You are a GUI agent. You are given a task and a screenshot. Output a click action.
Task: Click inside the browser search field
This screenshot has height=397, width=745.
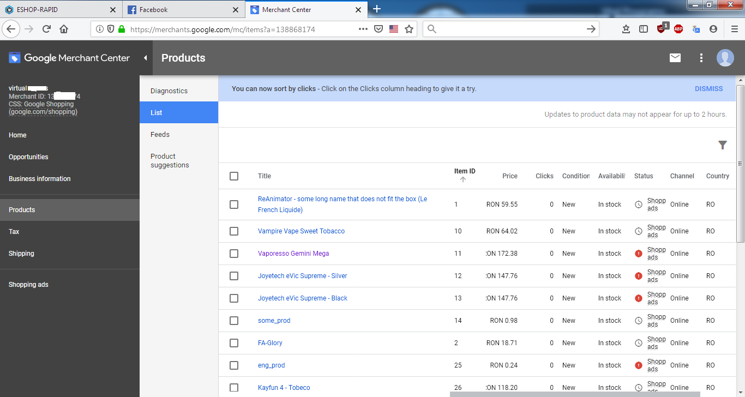click(x=510, y=29)
